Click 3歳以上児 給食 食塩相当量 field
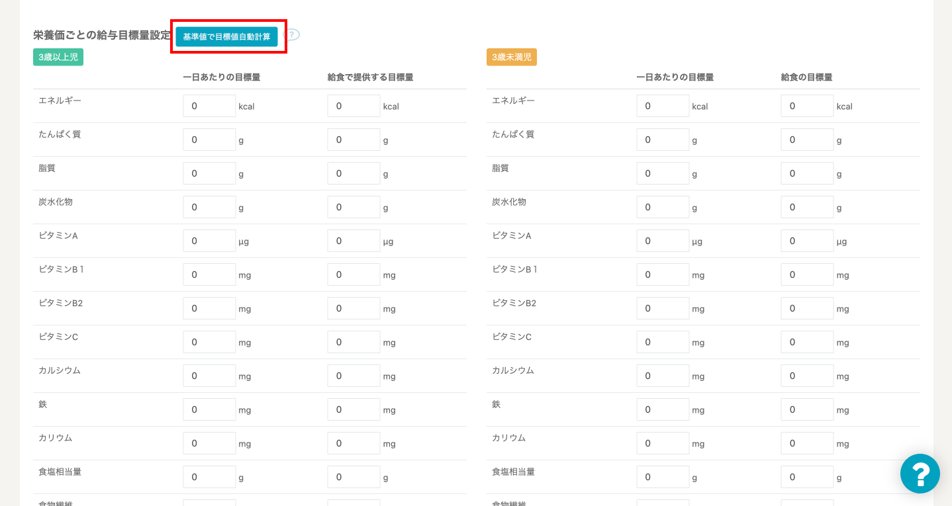The width and height of the screenshot is (952, 506). (354, 477)
